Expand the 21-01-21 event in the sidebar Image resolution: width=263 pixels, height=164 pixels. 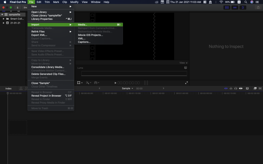coord(3,23)
